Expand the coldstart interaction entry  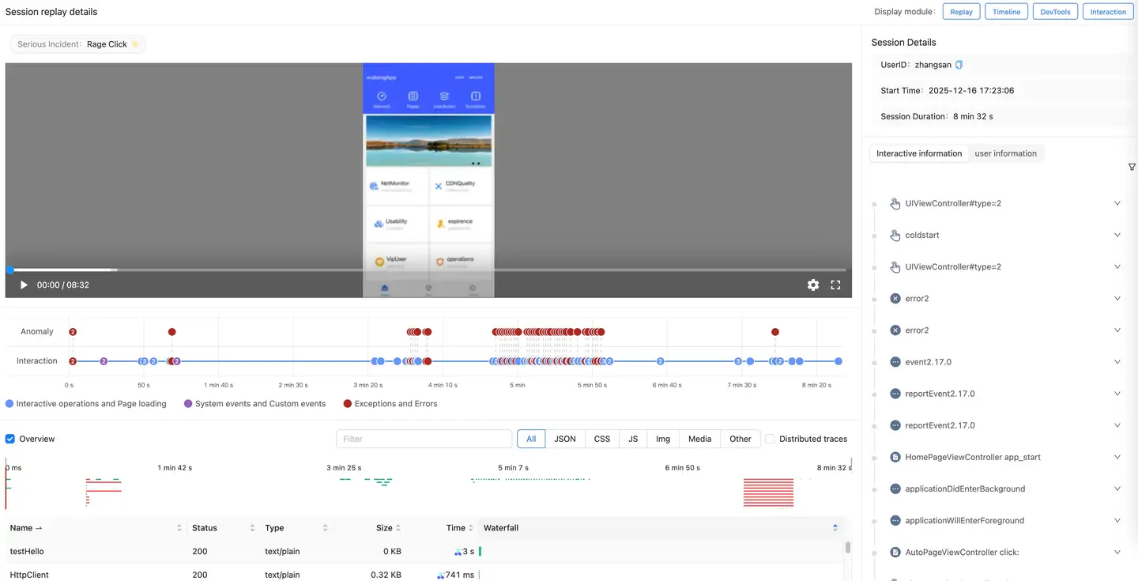(x=1117, y=236)
